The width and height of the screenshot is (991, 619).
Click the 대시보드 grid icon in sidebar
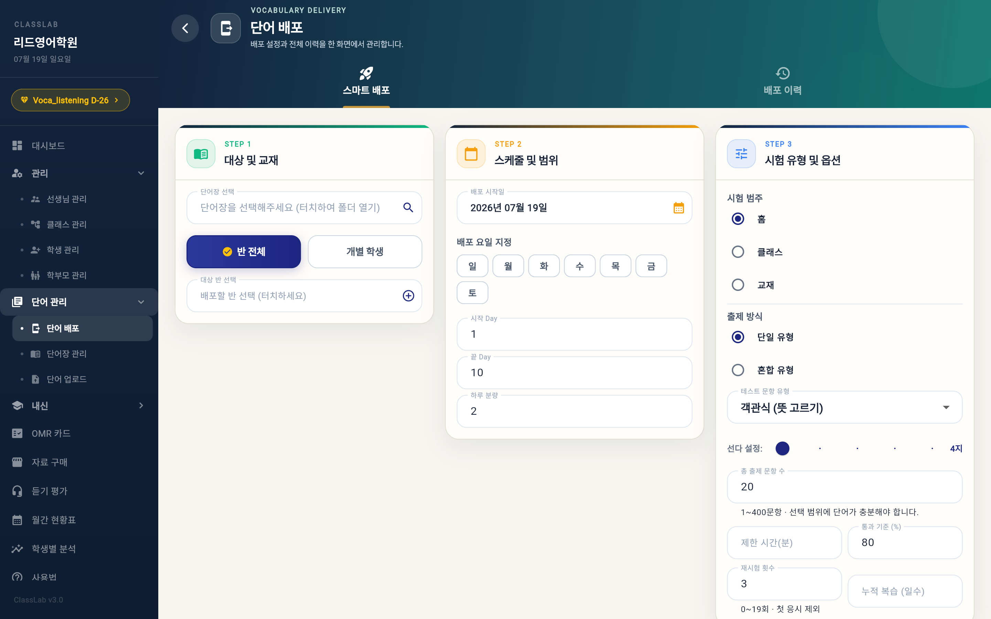[x=17, y=145]
